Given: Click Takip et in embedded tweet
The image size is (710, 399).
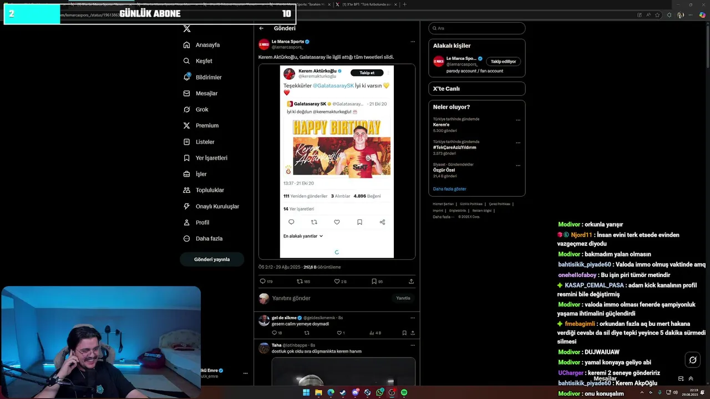Looking at the screenshot, I should (x=367, y=73).
